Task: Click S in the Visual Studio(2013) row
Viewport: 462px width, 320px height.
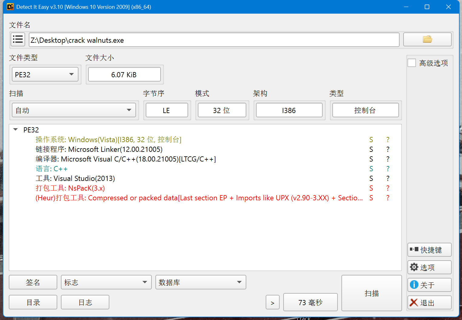Action: pyautogui.click(x=371, y=178)
